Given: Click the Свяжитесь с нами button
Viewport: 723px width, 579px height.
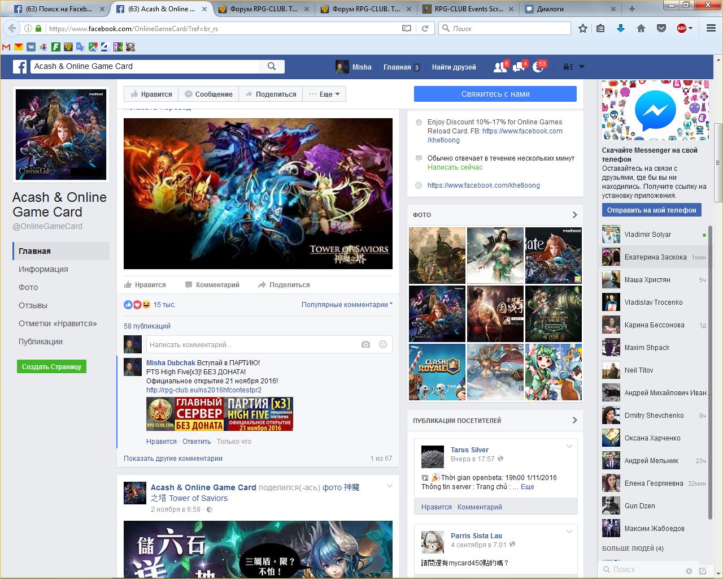Looking at the screenshot, I should [495, 94].
